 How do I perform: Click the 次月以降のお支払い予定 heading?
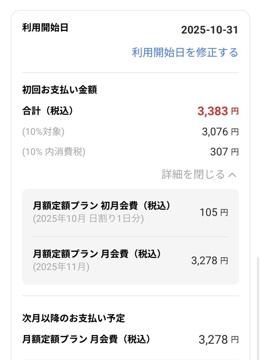click(x=73, y=319)
